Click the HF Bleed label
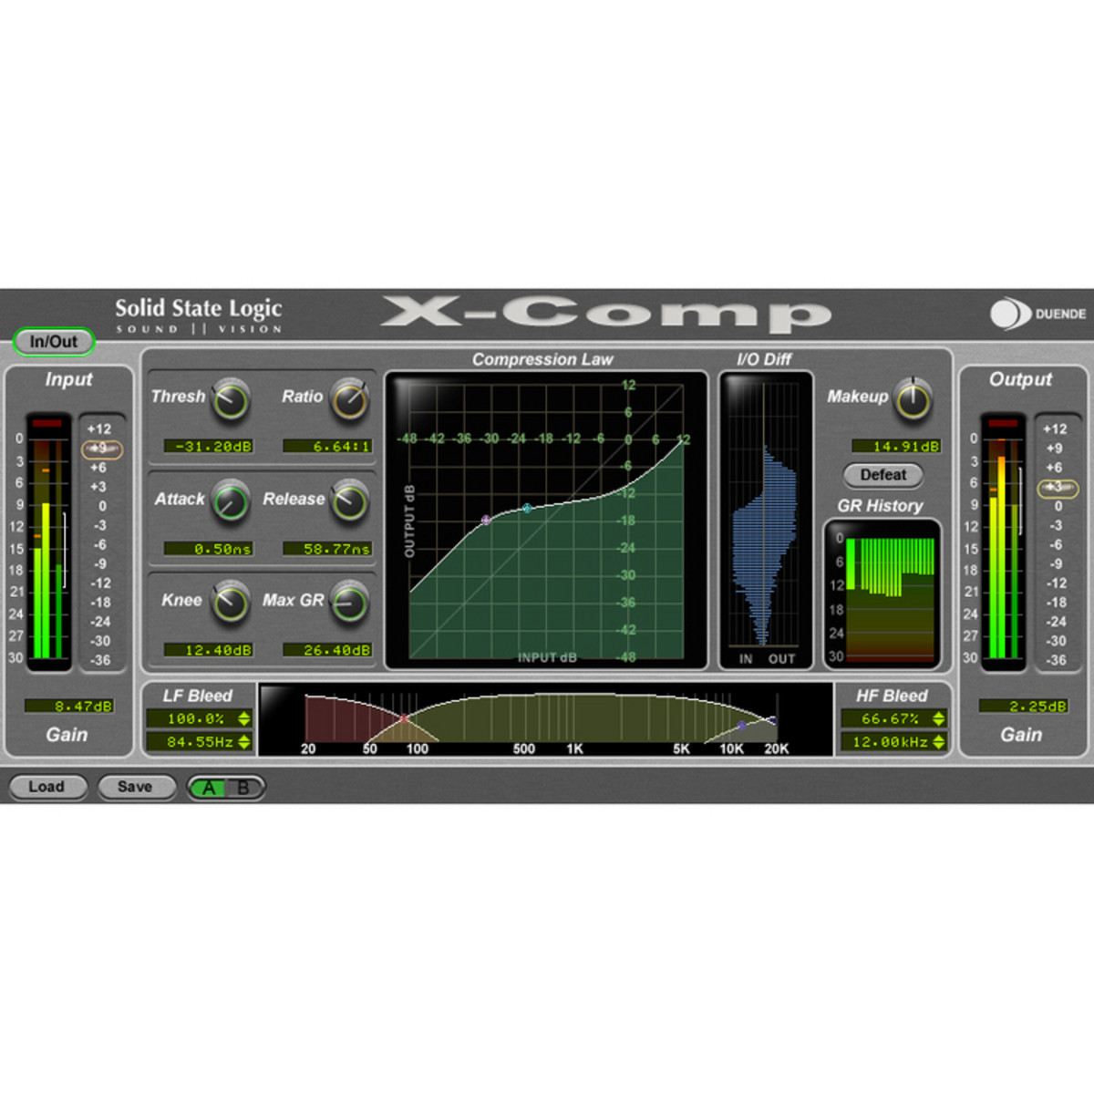The image size is (1094, 1094). 892,696
